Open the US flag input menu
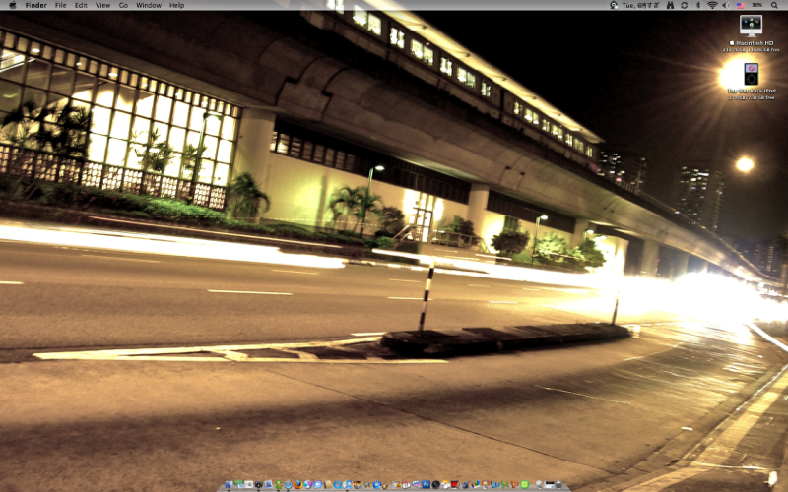788x492 pixels. click(x=741, y=5)
